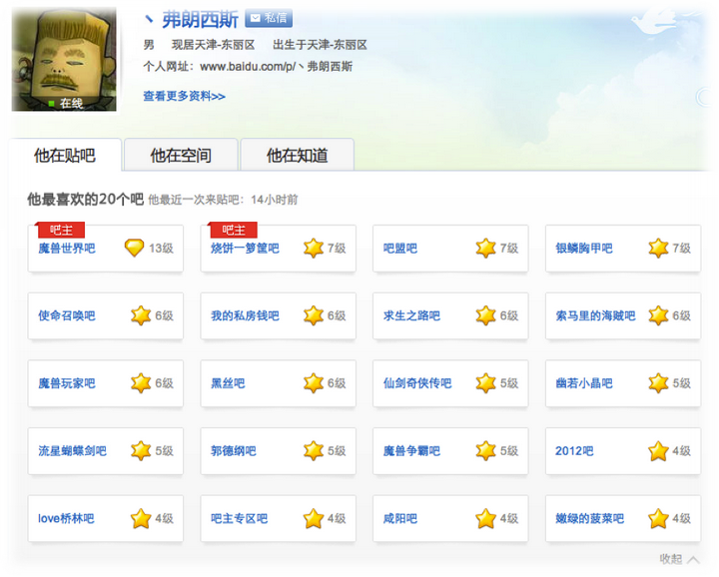
Task: Open 魔兽争霸吧 forum link
Action: (x=411, y=450)
